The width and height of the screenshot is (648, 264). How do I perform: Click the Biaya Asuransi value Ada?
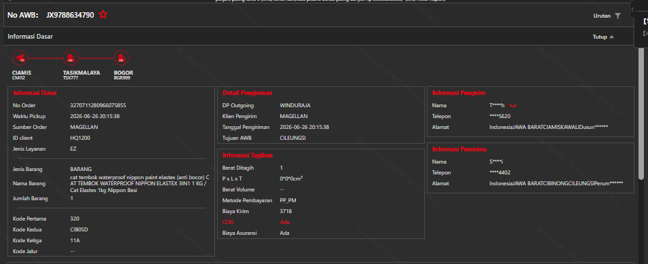[x=284, y=233]
